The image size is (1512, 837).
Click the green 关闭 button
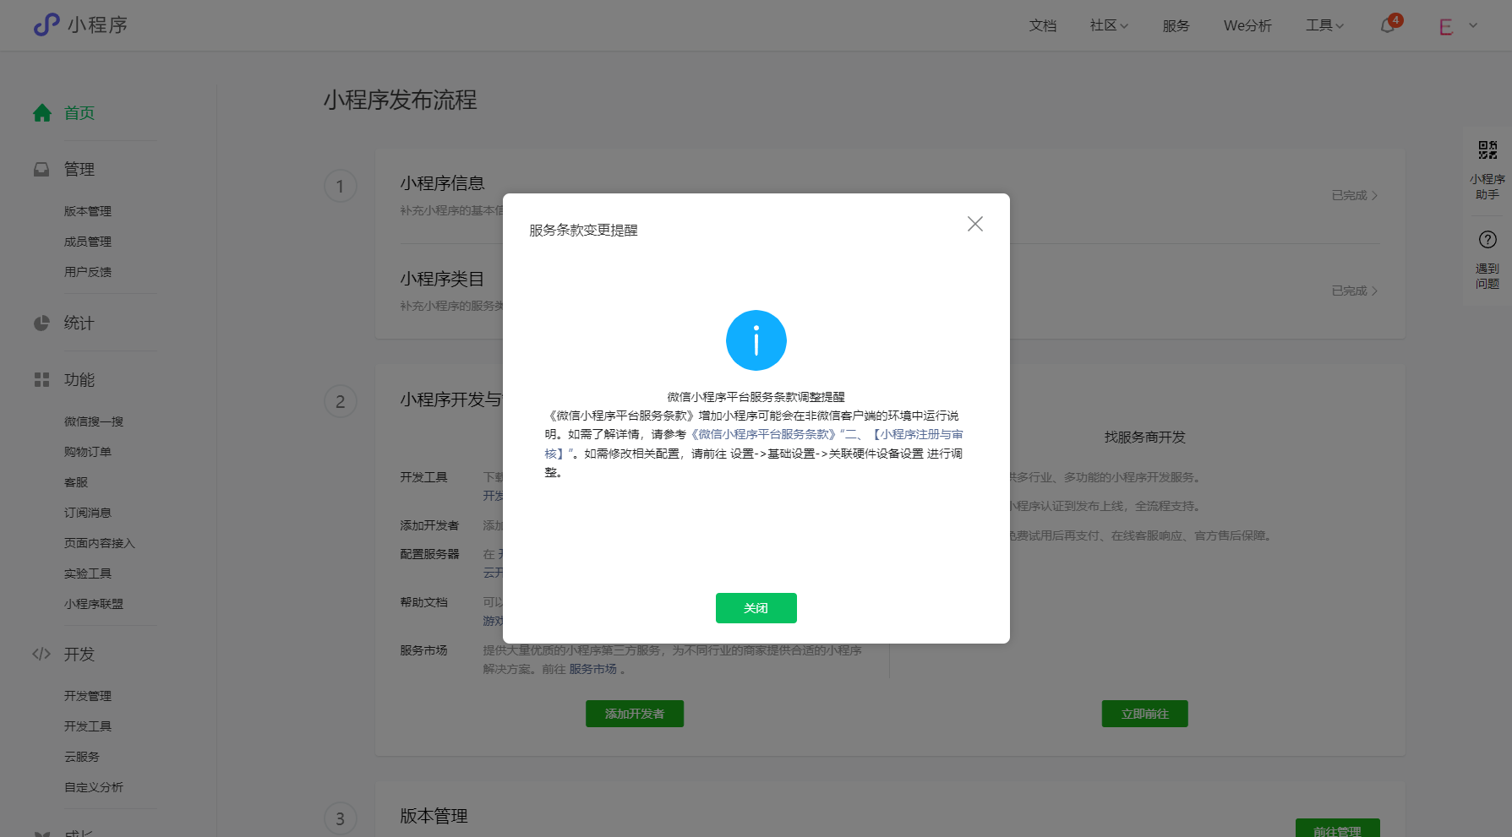tap(756, 608)
